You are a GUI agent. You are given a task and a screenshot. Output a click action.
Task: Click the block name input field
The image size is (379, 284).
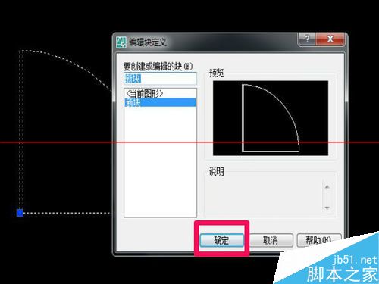(x=160, y=79)
